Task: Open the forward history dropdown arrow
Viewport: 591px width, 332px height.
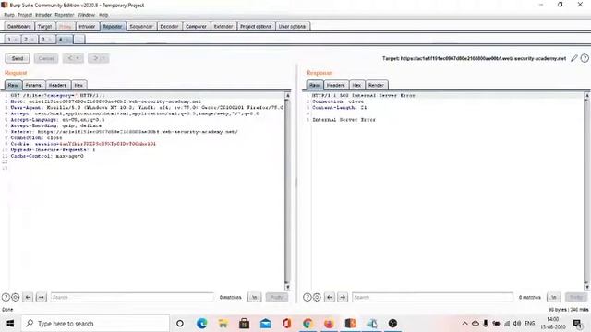Action: click(x=103, y=58)
